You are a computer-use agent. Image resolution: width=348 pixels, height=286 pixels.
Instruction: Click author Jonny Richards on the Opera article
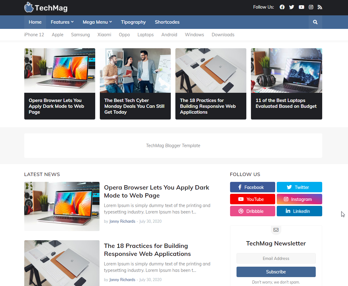[x=122, y=221]
